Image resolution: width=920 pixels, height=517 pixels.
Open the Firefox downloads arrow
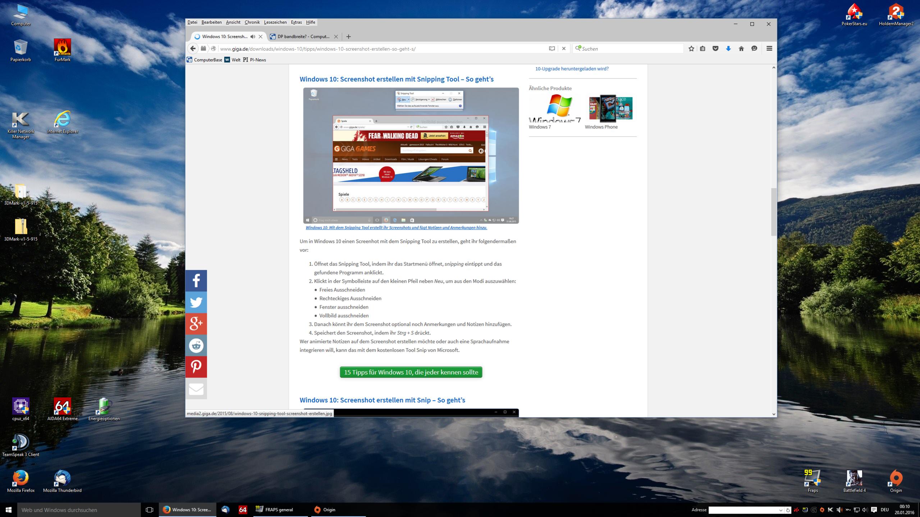pyautogui.click(x=728, y=49)
